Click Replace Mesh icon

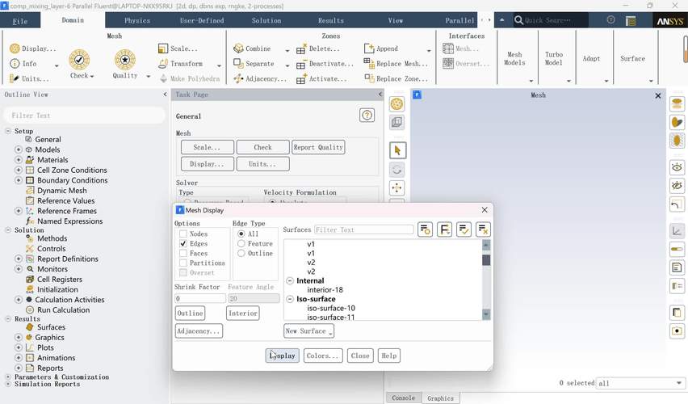point(368,63)
